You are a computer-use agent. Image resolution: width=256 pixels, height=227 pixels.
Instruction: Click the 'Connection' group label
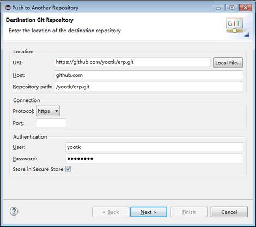pyautogui.click(x=27, y=100)
